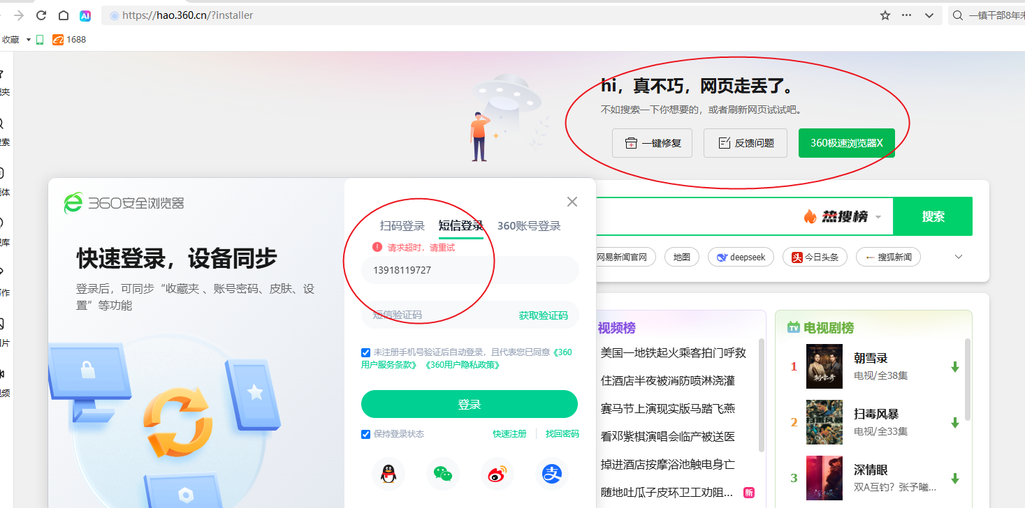This screenshot has width=1025, height=508.
Task: Open the 网易新闻官网 shortcut
Action: [625, 257]
